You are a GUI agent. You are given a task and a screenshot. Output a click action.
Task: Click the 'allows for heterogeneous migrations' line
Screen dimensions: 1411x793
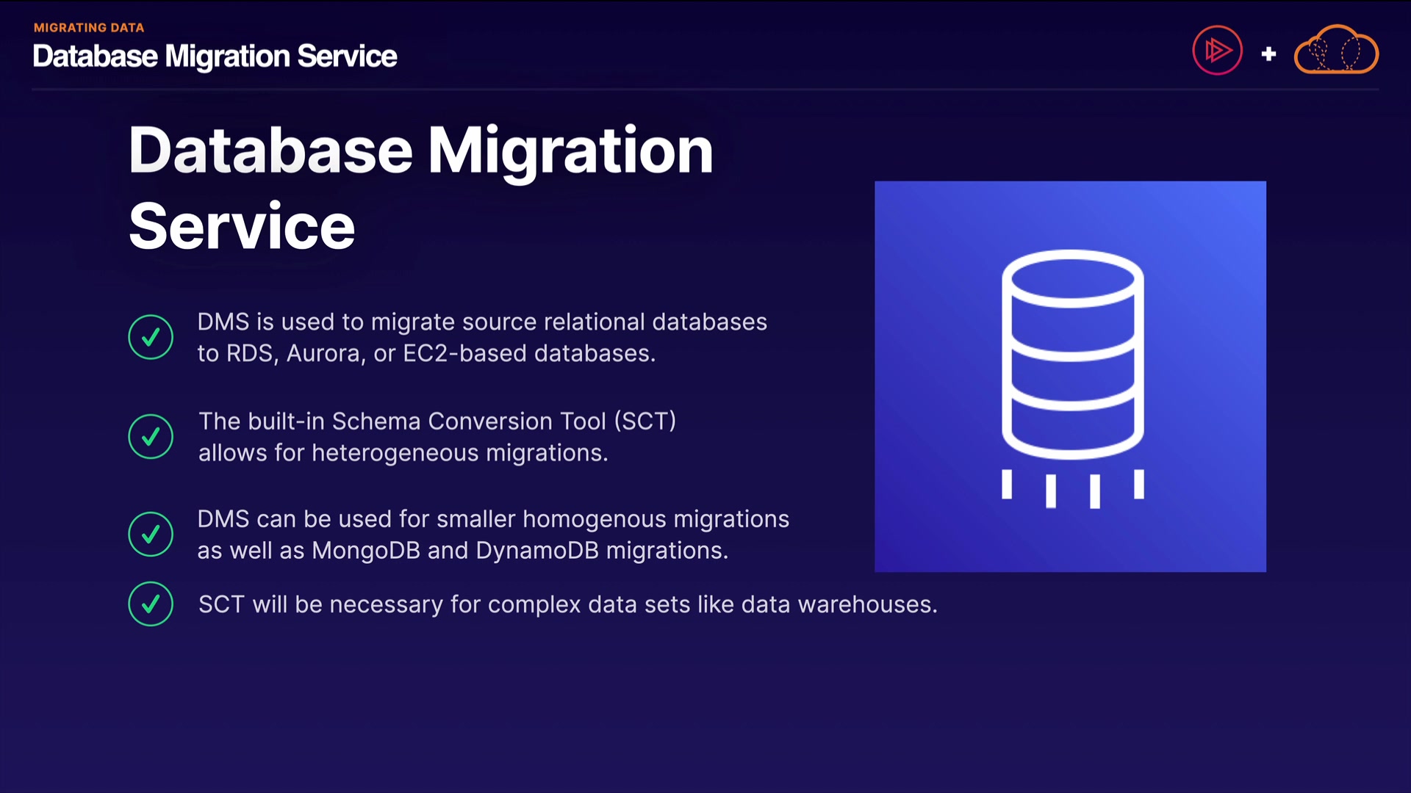[403, 452]
